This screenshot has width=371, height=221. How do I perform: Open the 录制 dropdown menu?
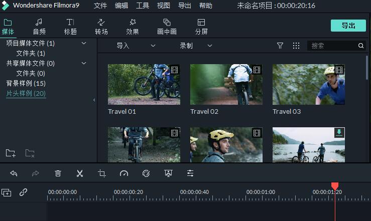[x=196, y=46]
